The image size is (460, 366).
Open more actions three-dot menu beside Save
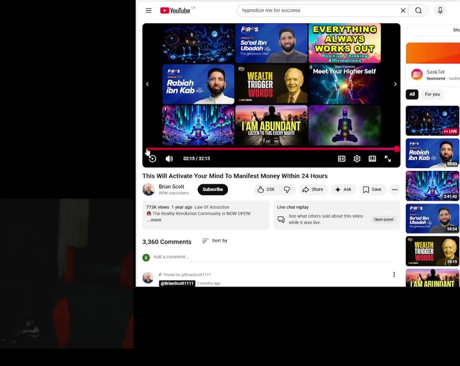(395, 190)
